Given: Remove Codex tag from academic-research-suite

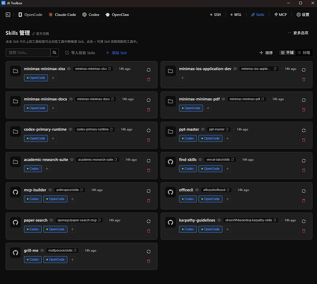Looking at the screenshot, I should tap(33, 169).
